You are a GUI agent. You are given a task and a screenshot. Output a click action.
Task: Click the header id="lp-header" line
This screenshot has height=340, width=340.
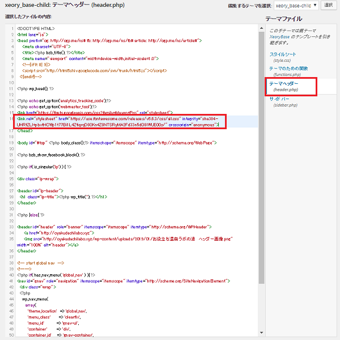(x=40, y=191)
